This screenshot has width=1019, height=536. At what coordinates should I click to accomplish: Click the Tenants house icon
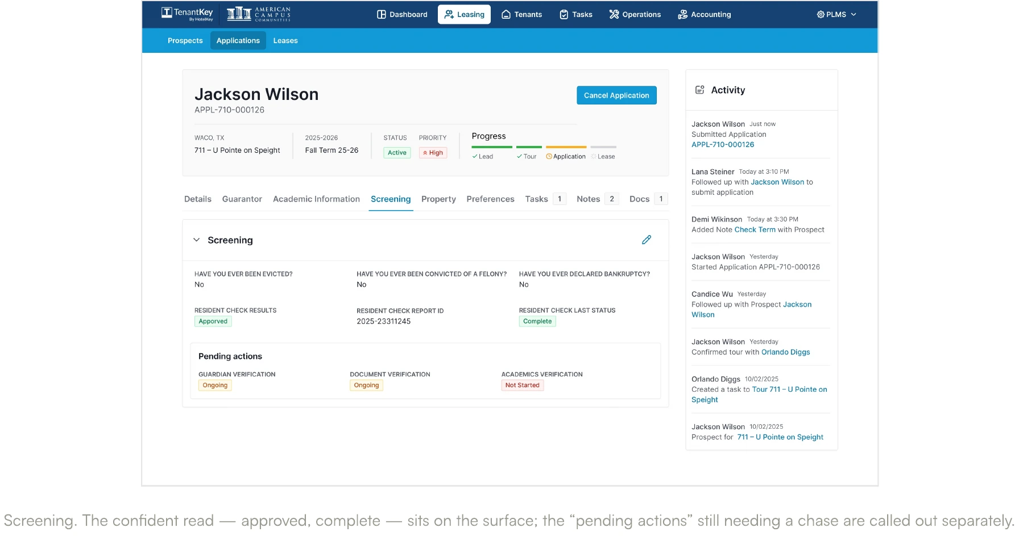pyautogui.click(x=506, y=14)
